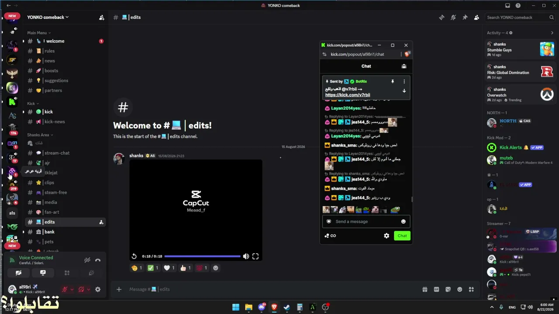Viewport: 559px width, 314px height.
Task: Click the video progress bar
Action: (202, 256)
